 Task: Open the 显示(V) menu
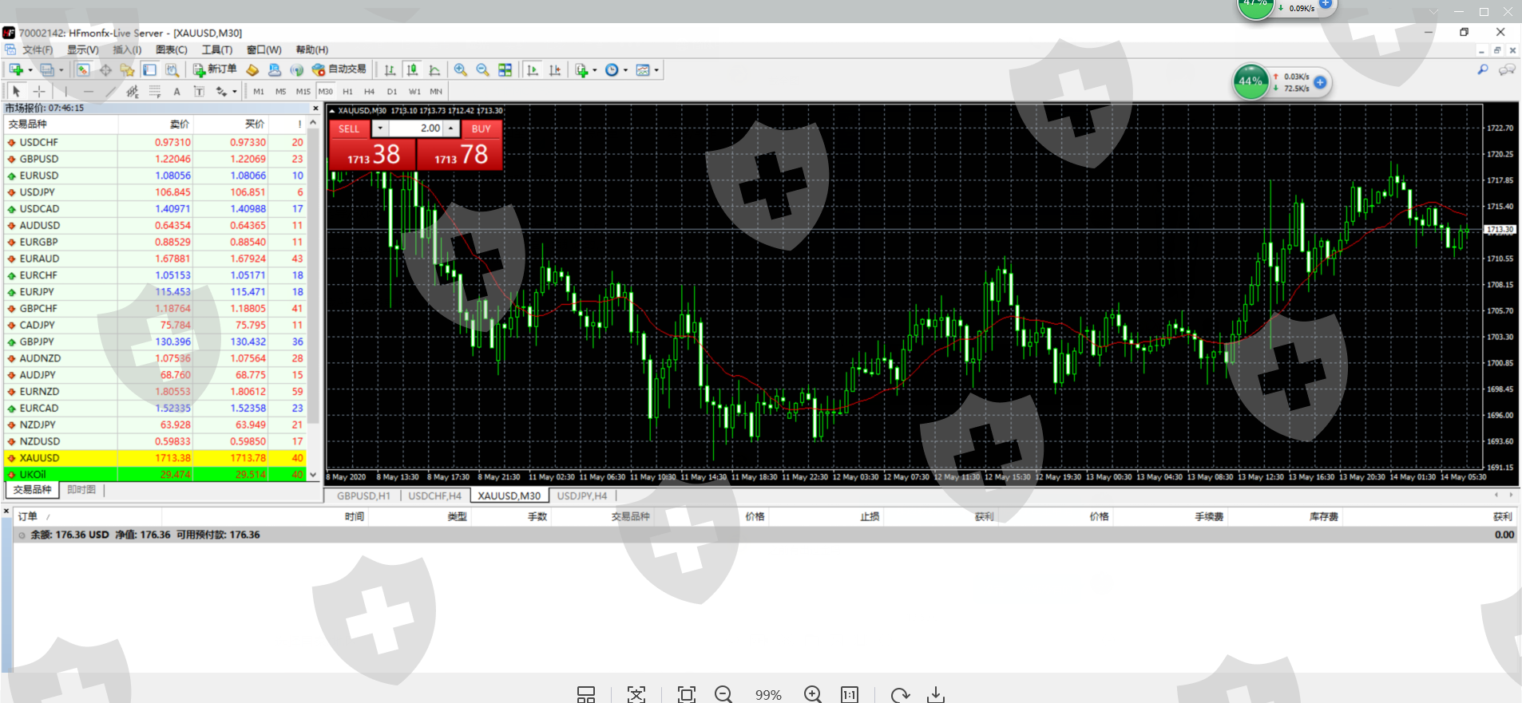(x=83, y=49)
